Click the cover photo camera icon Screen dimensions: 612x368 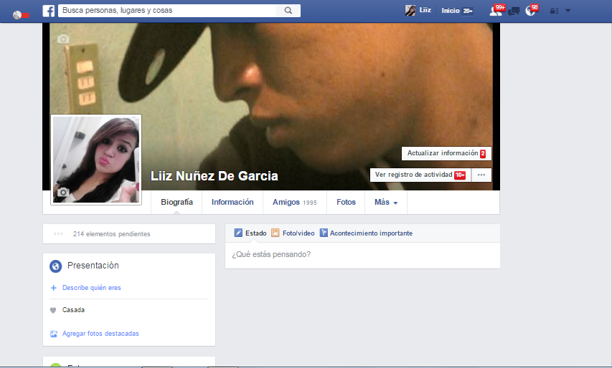[63, 39]
